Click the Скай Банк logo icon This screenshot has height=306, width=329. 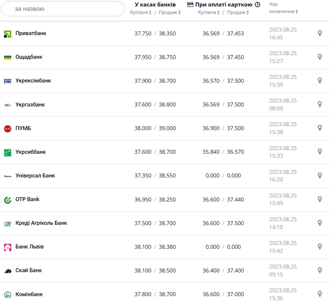[7, 271]
